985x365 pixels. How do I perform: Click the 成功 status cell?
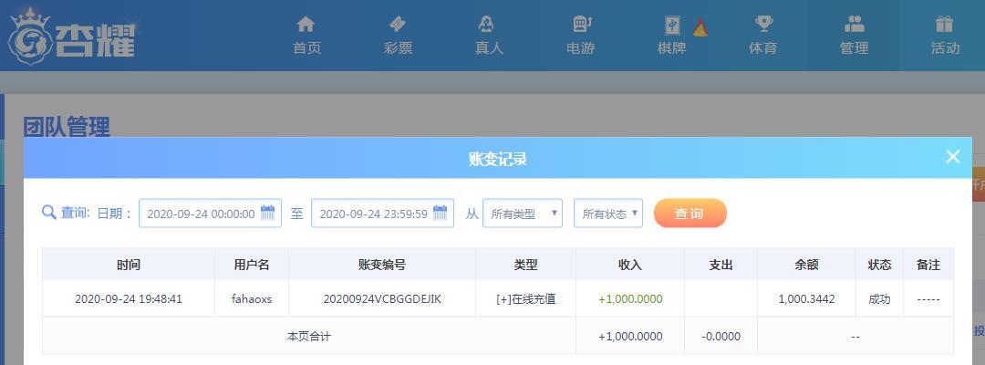879,299
